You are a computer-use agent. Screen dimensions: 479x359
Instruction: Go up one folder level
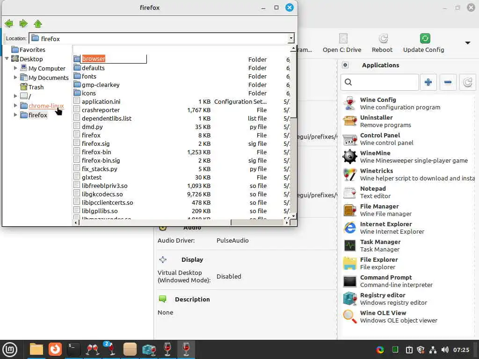click(x=38, y=23)
